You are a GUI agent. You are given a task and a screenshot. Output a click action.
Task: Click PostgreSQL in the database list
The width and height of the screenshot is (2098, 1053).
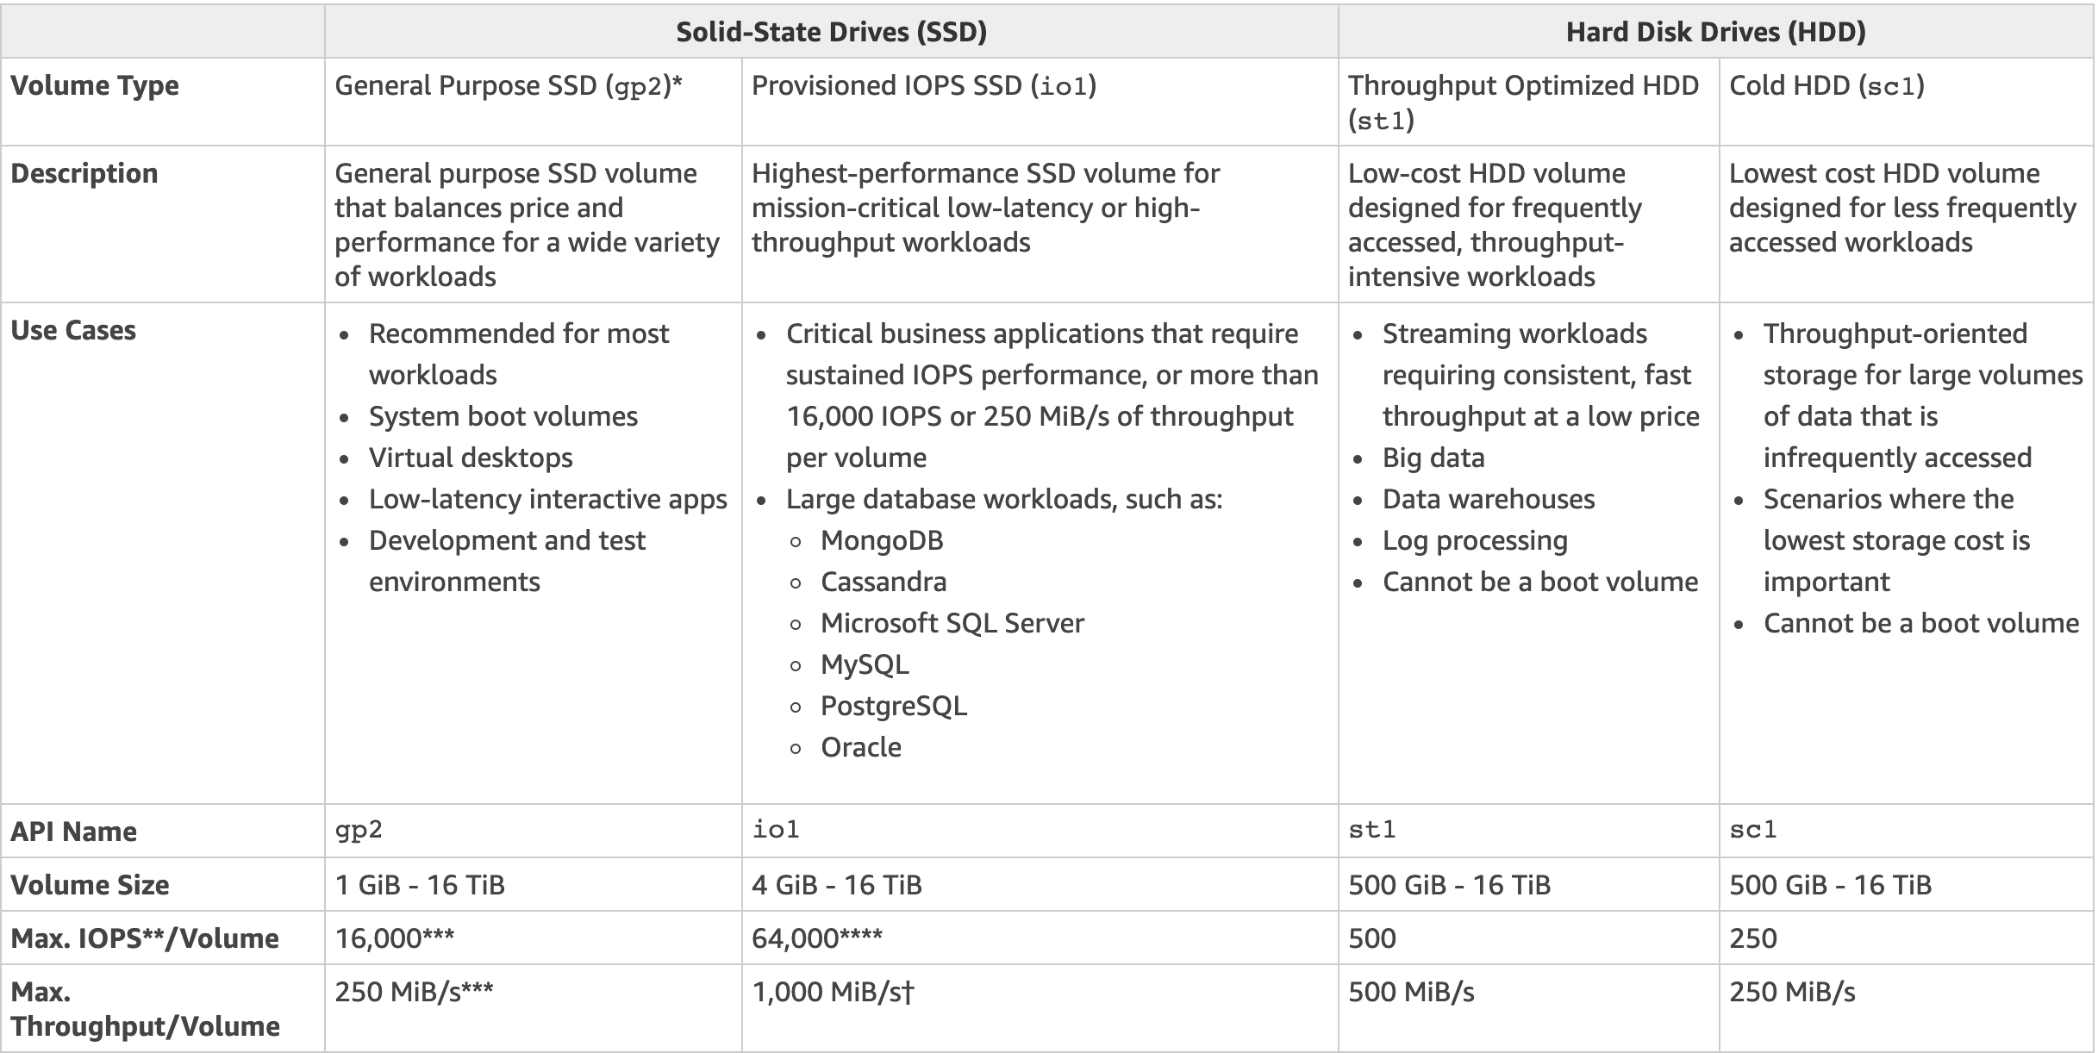[894, 706]
